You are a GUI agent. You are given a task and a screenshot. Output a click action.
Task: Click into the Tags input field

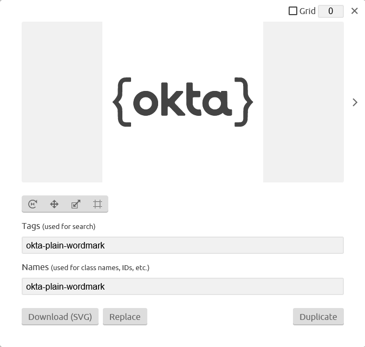coord(182,245)
